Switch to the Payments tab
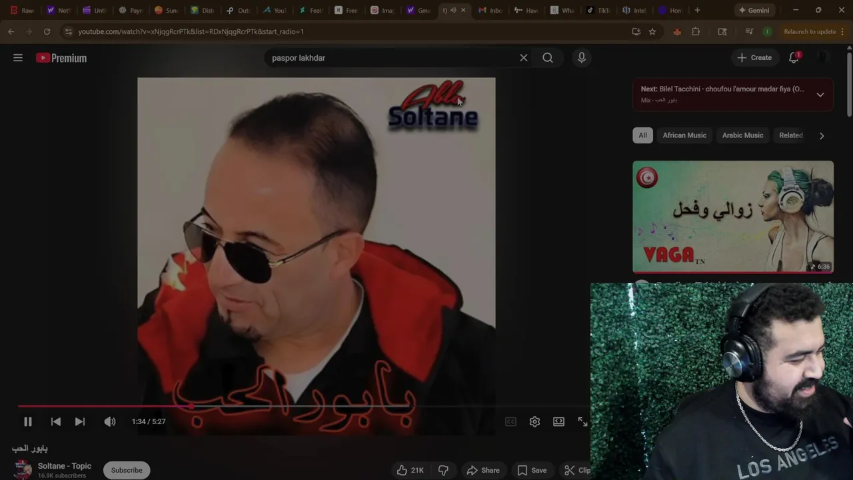Screen dimensions: 853x480 [x=130, y=10]
